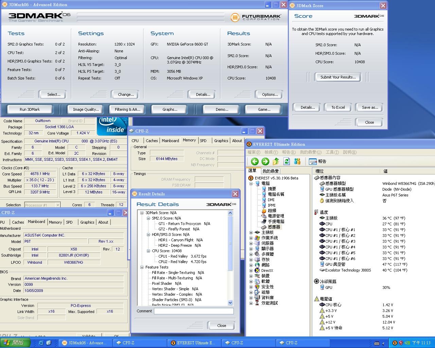The height and width of the screenshot is (348, 435).
Task: Click into the Comment field in Result Details
Action: (x=194, y=311)
